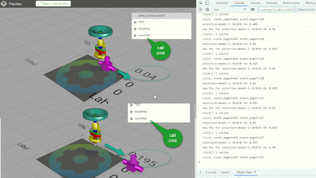The width and height of the screenshot is (316, 178).
Task: Open the Elements tab in DevTools
Action: coord(222,3)
